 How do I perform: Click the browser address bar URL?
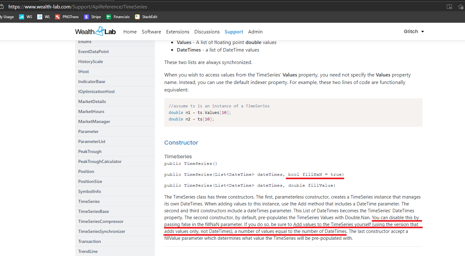coord(78,7)
